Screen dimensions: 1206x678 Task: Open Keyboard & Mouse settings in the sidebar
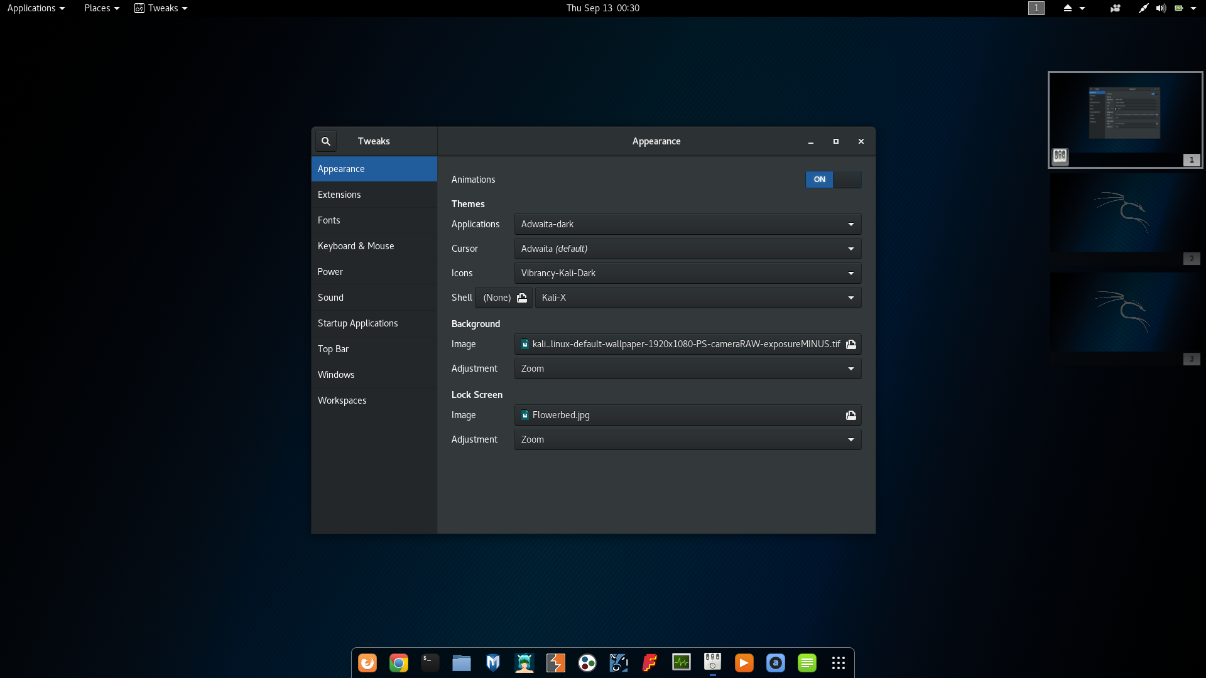coord(374,246)
